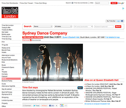Go to Classical & Opera section
The width and height of the screenshot is (126, 108).
[x=8, y=67]
